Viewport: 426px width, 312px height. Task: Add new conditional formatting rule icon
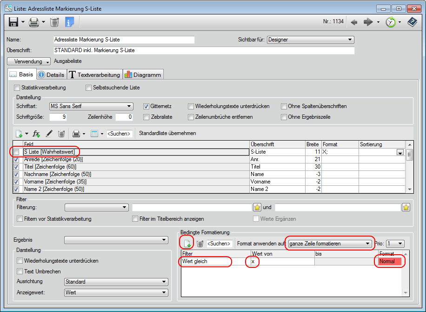[186, 243]
